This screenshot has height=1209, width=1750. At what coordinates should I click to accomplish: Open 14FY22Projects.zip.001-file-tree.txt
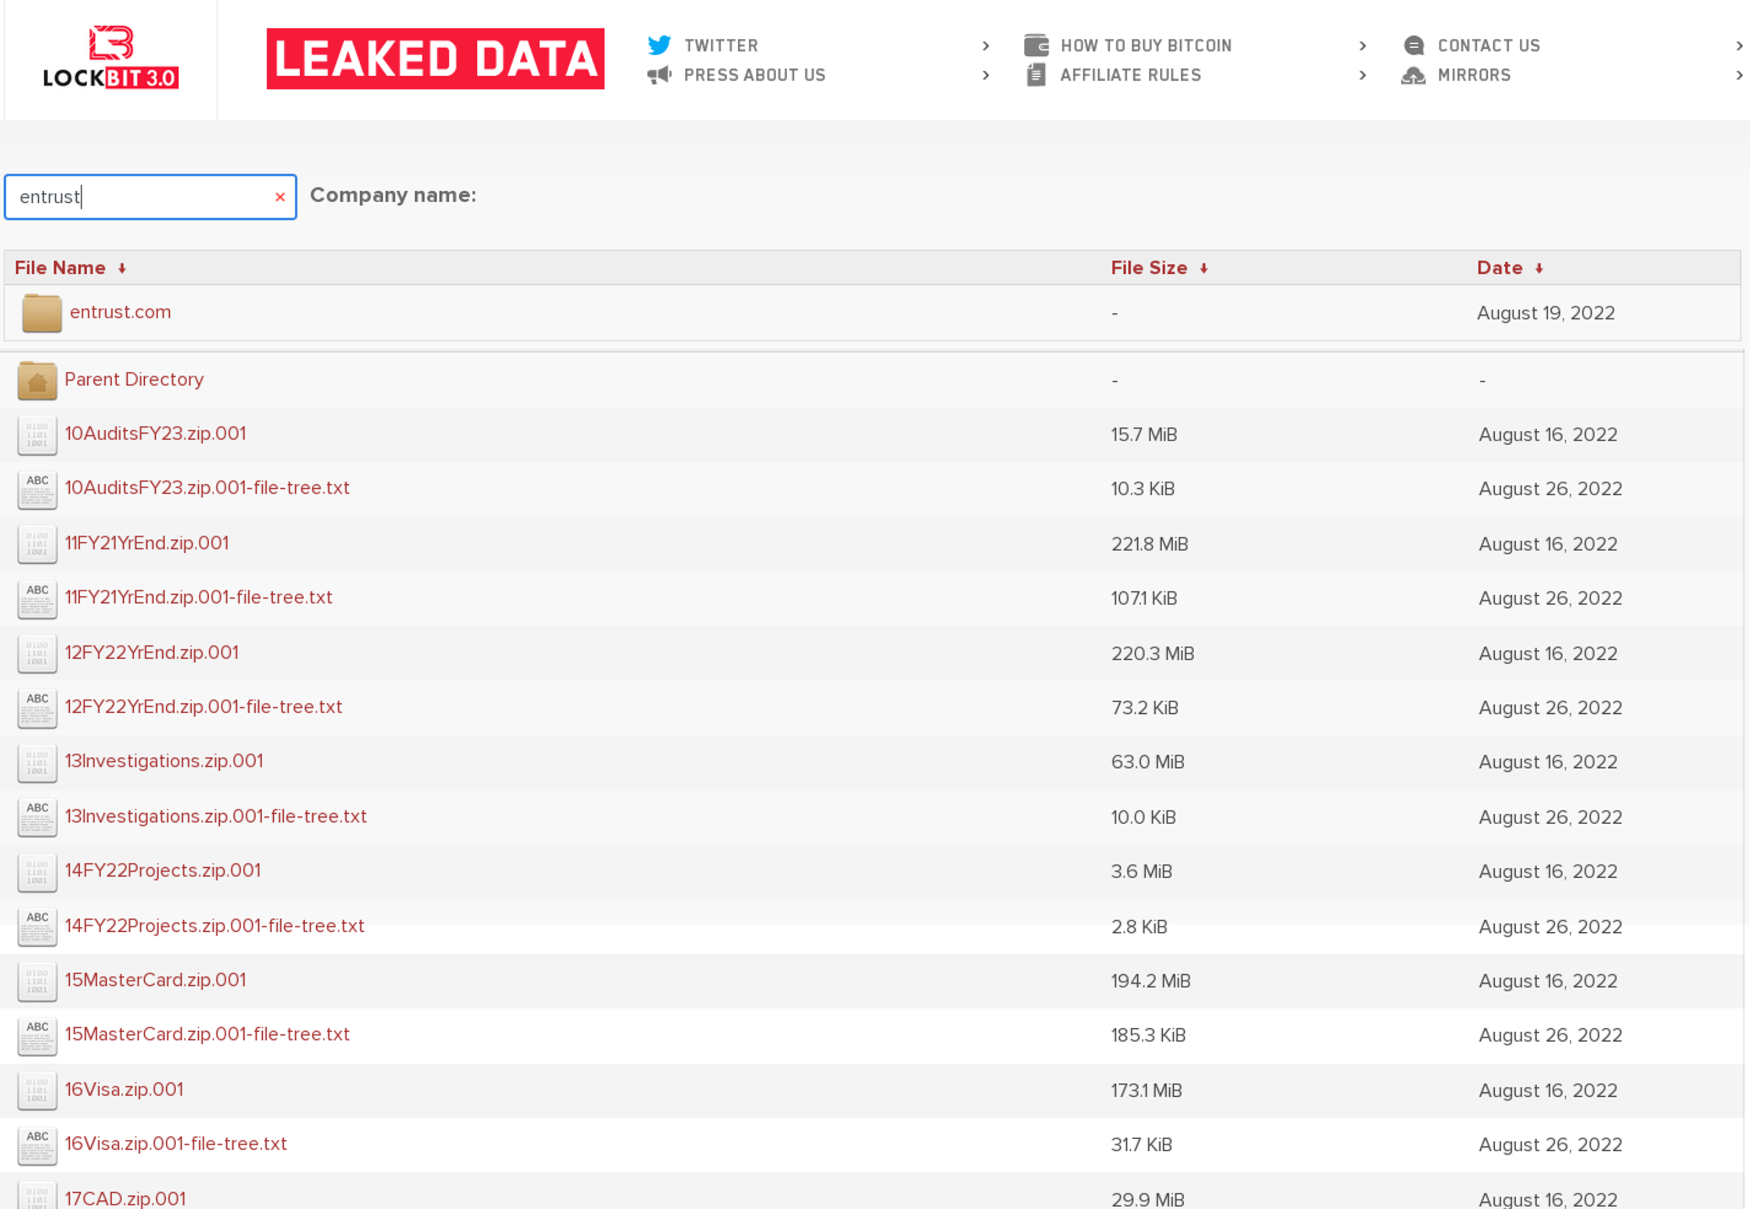(x=215, y=926)
